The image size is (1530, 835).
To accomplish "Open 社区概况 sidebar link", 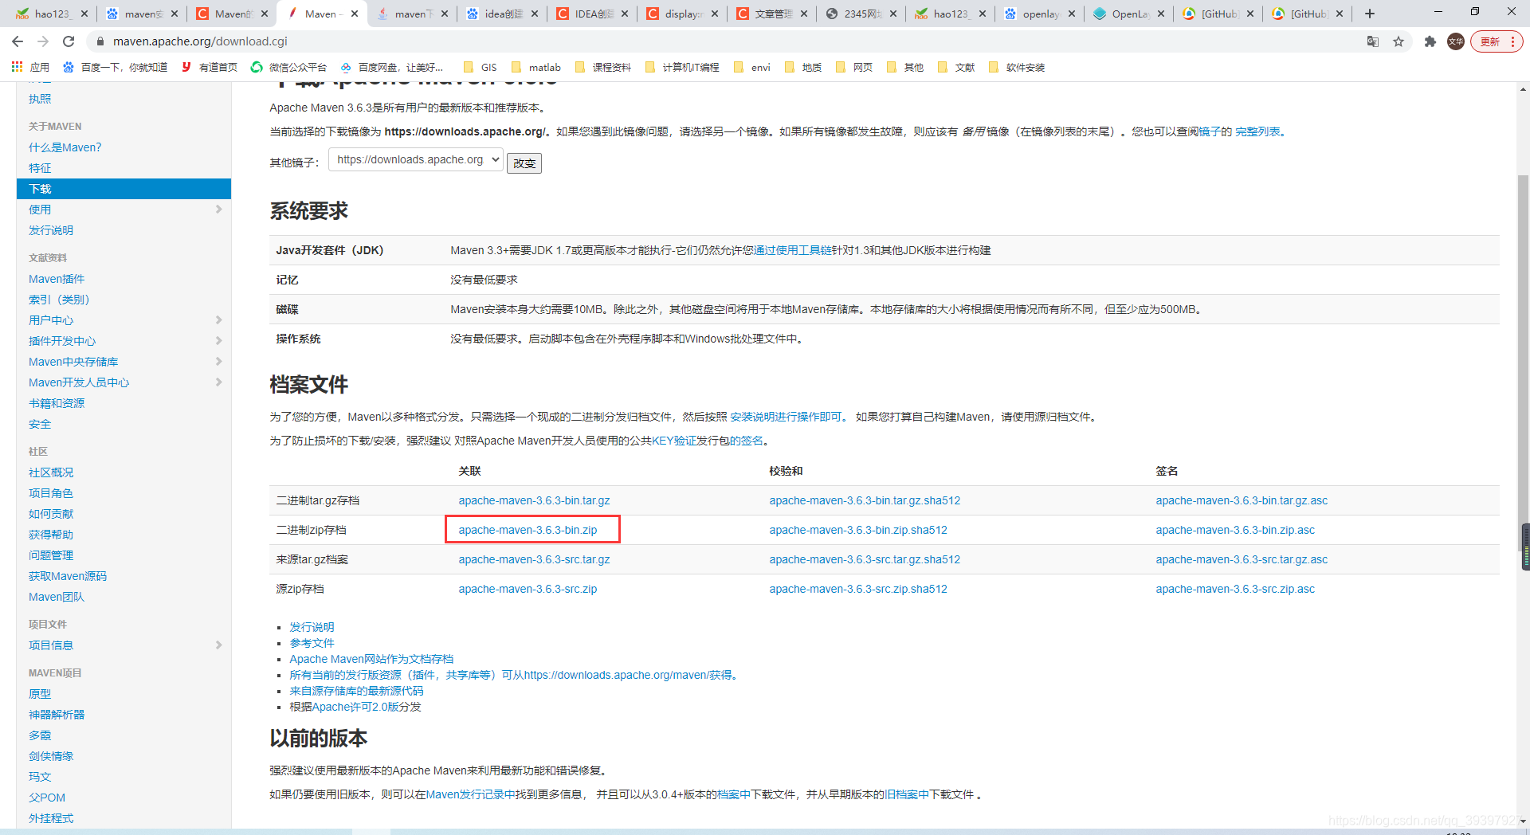I will pyautogui.click(x=51, y=472).
